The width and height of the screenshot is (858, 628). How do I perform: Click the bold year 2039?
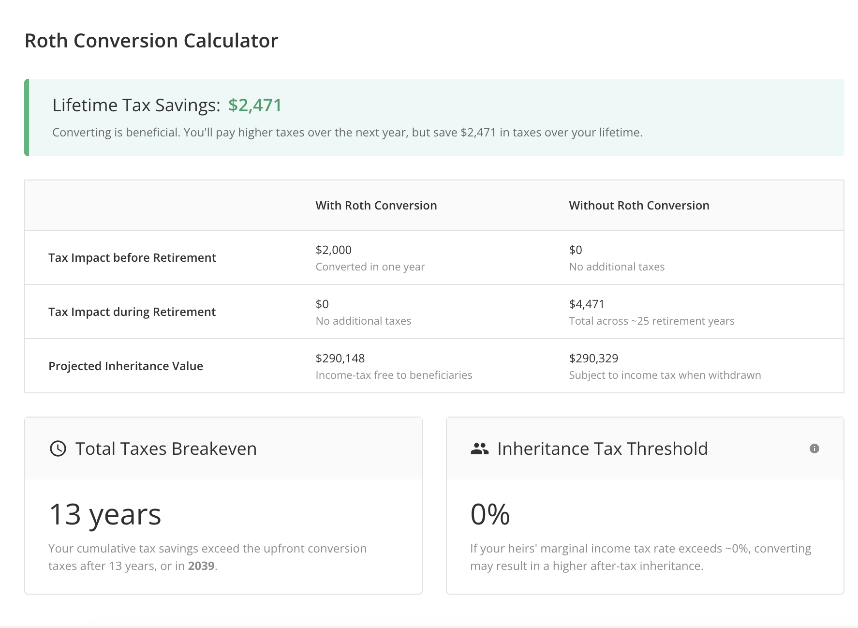coord(201,566)
